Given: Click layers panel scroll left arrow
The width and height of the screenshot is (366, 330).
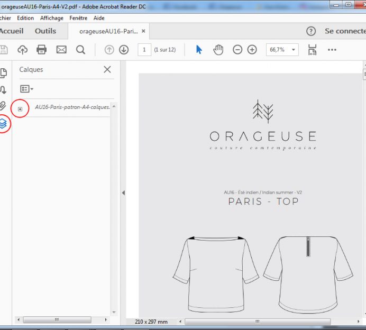Looking at the screenshot, I should (x=19, y=320).
